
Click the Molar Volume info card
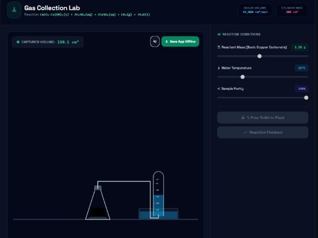(255, 10)
